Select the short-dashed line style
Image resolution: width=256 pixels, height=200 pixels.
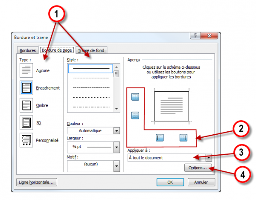click(91, 88)
